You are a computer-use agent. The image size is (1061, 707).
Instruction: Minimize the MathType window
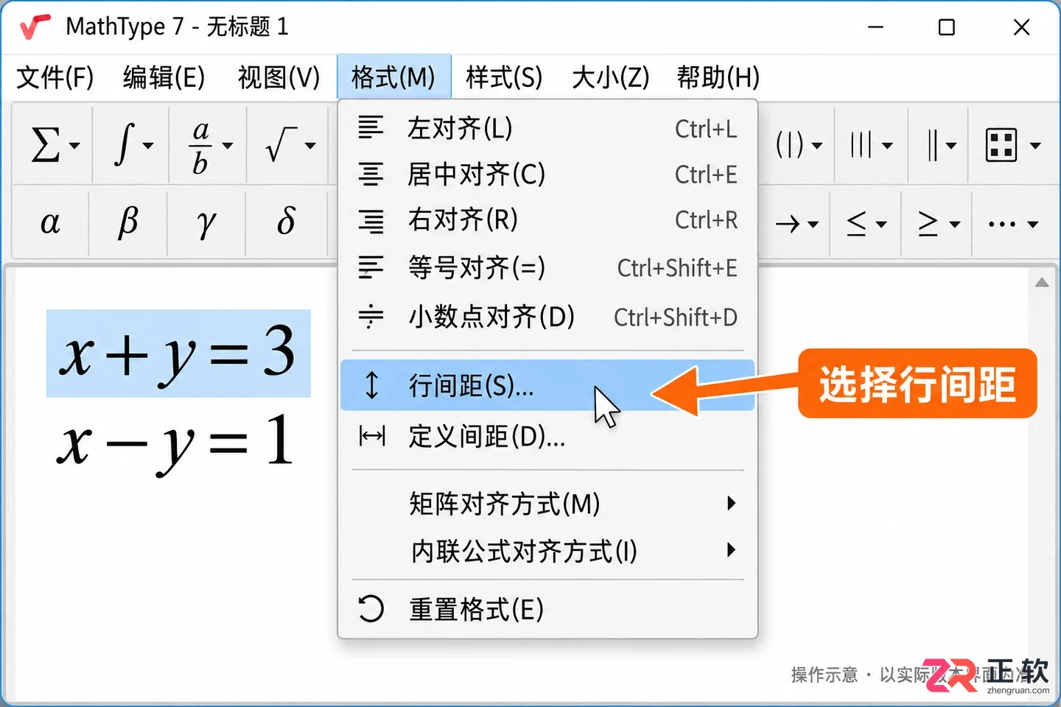coord(875,27)
